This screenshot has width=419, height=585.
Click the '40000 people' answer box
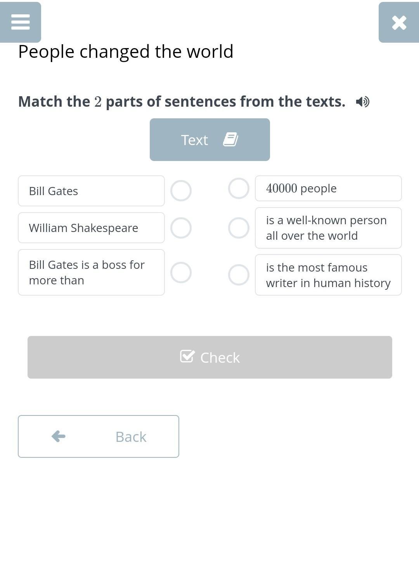[x=328, y=189]
